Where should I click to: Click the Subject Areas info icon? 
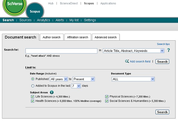pyautogui.click(x=52, y=92)
